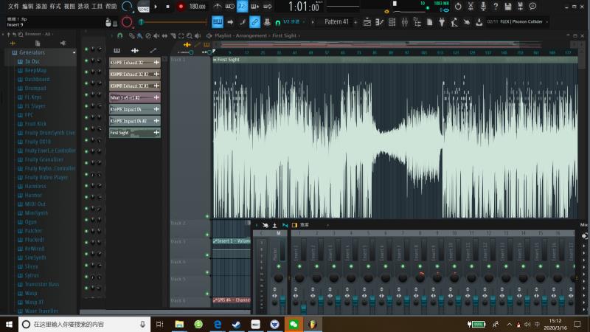Toggle playlist snap magnet icon
The image size is (590, 332).
click(120, 36)
